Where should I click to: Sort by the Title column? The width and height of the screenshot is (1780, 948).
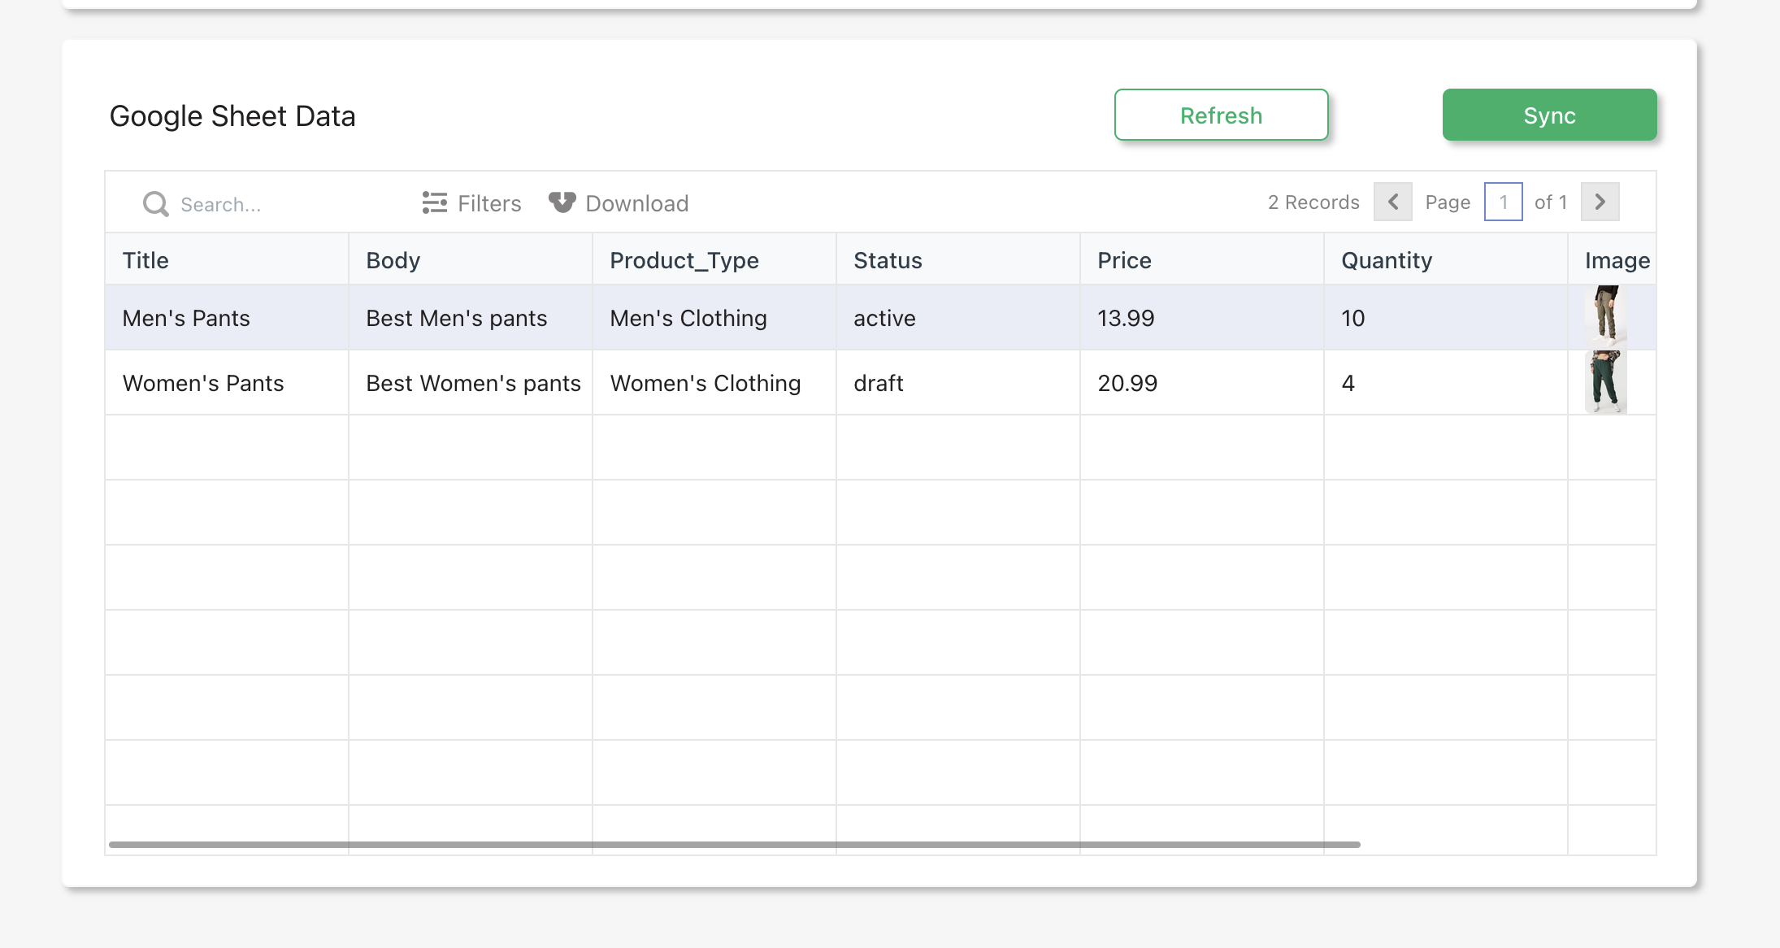pyautogui.click(x=145, y=260)
